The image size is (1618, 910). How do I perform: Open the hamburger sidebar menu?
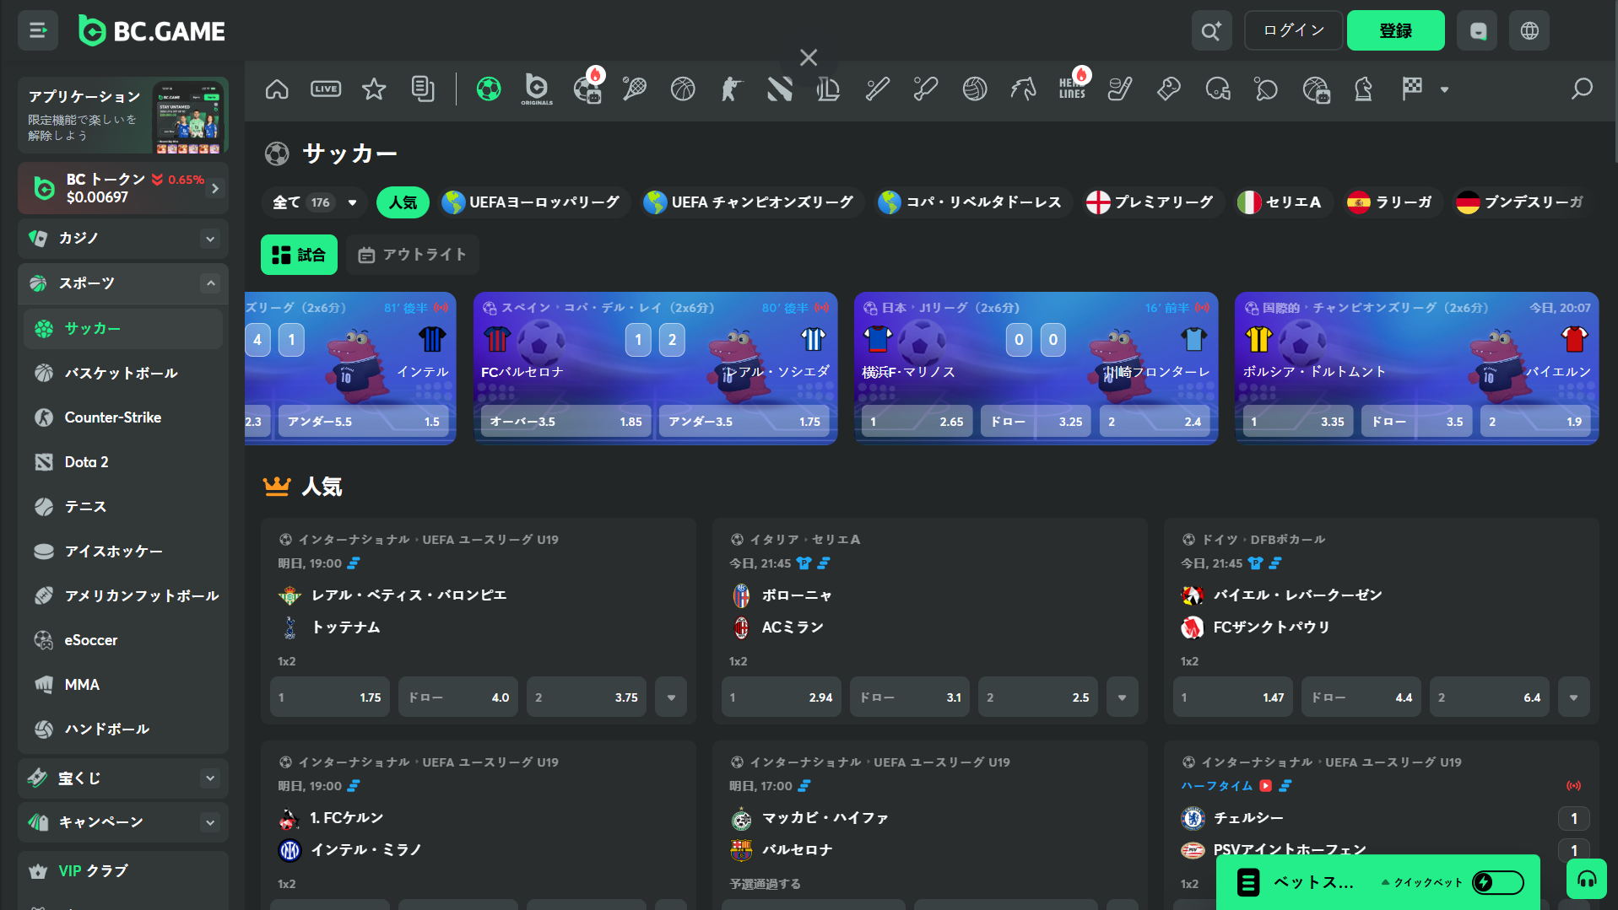(38, 31)
